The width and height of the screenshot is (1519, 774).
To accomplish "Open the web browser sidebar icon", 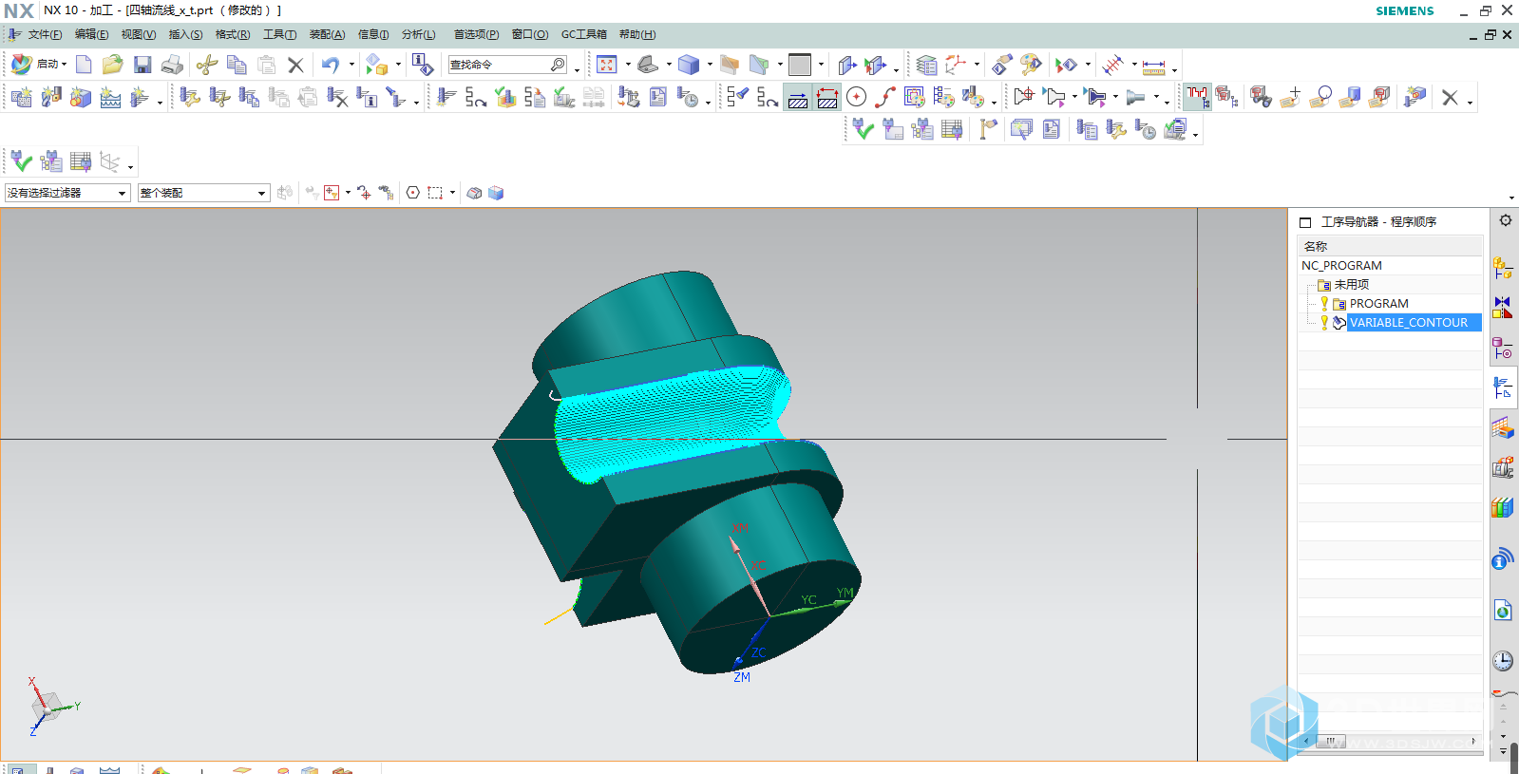I will click(x=1503, y=611).
